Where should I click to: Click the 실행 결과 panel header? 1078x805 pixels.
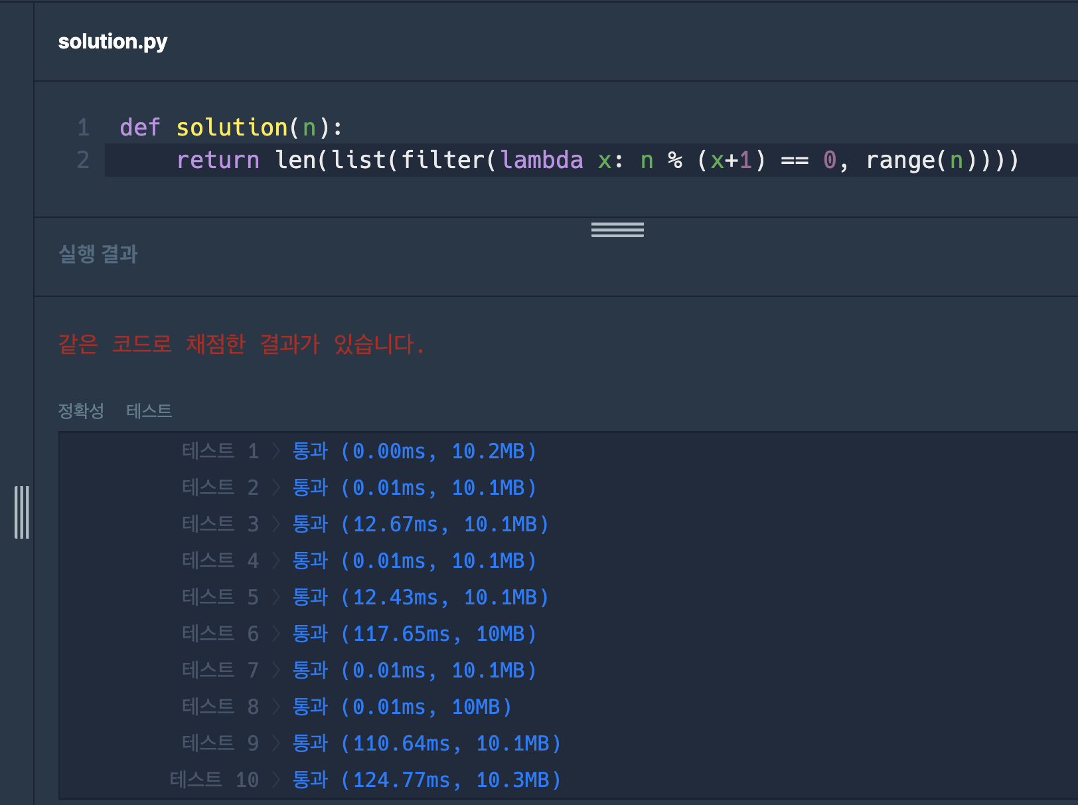coord(98,254)
